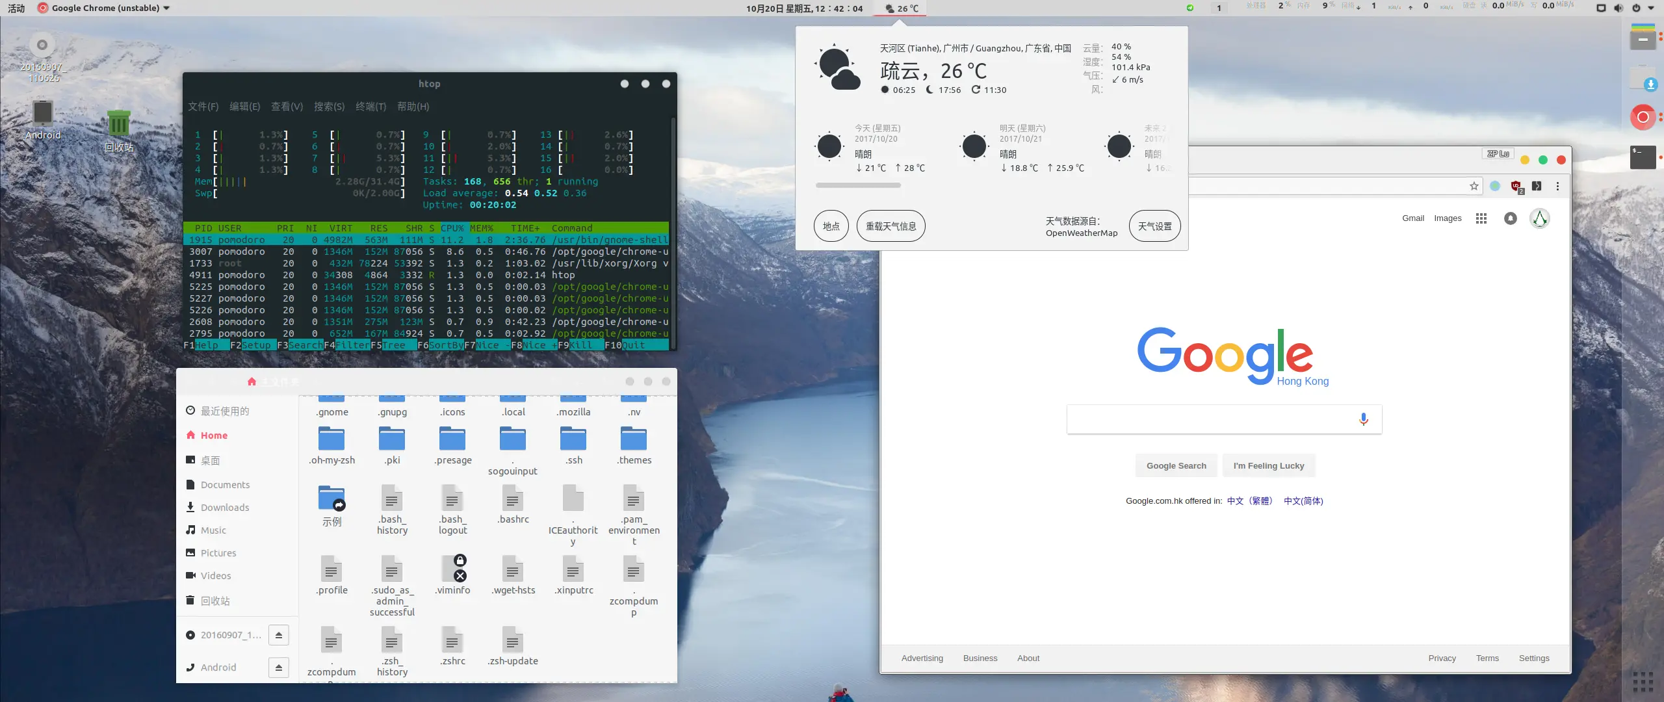Eject the Android device in sidebar
Image resolution: width=1664 pixels, height=702 pixels.
(x=278, y=667)
